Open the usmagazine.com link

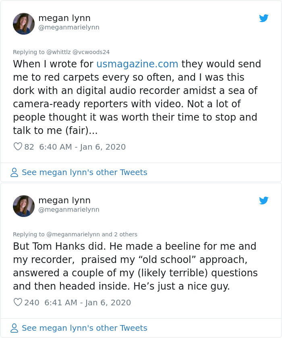click(137, 64)
